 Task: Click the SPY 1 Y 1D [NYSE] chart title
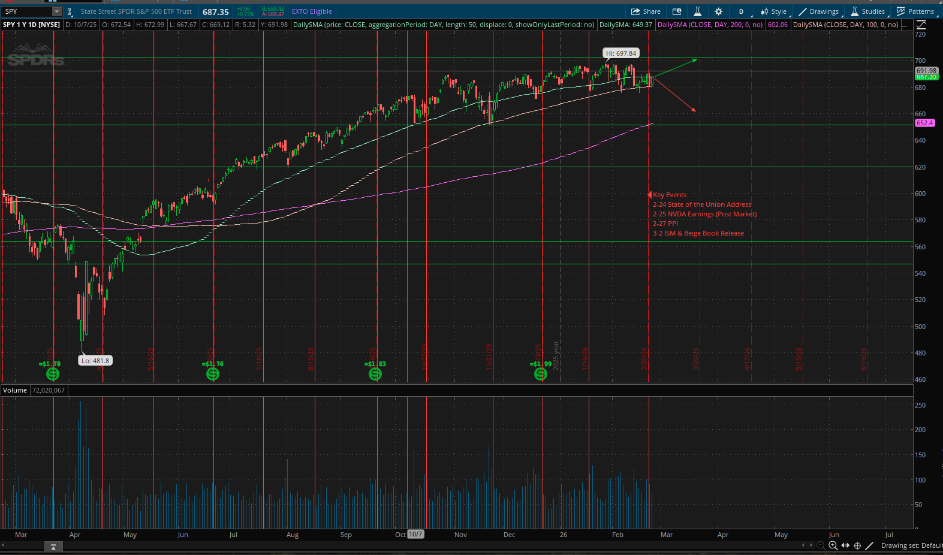tap(31, 25)
